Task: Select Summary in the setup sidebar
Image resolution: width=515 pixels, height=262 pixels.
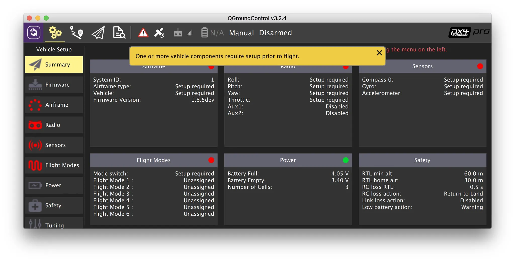Action: coord(54,64)
